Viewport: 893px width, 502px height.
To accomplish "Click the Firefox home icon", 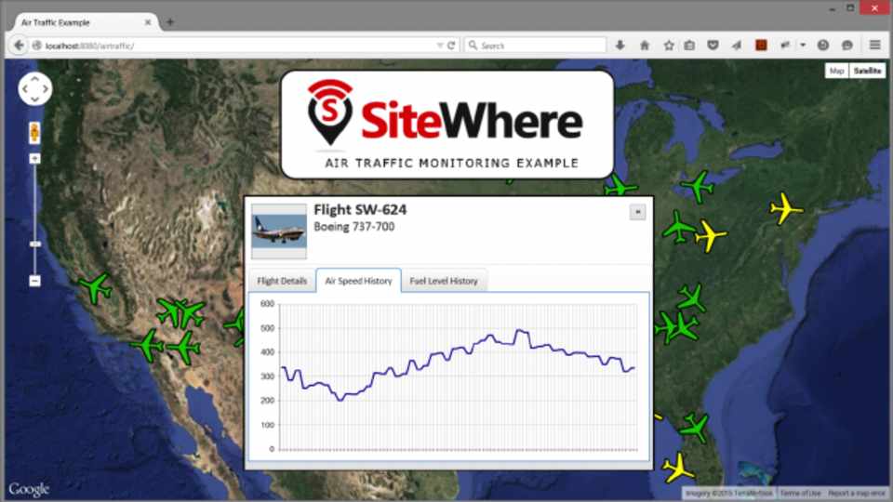I will pyautogui.click(x=644, y=45).
